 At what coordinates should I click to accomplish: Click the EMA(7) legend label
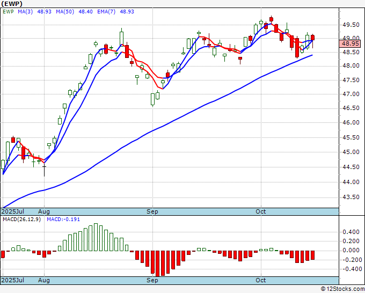click(106, 12)
